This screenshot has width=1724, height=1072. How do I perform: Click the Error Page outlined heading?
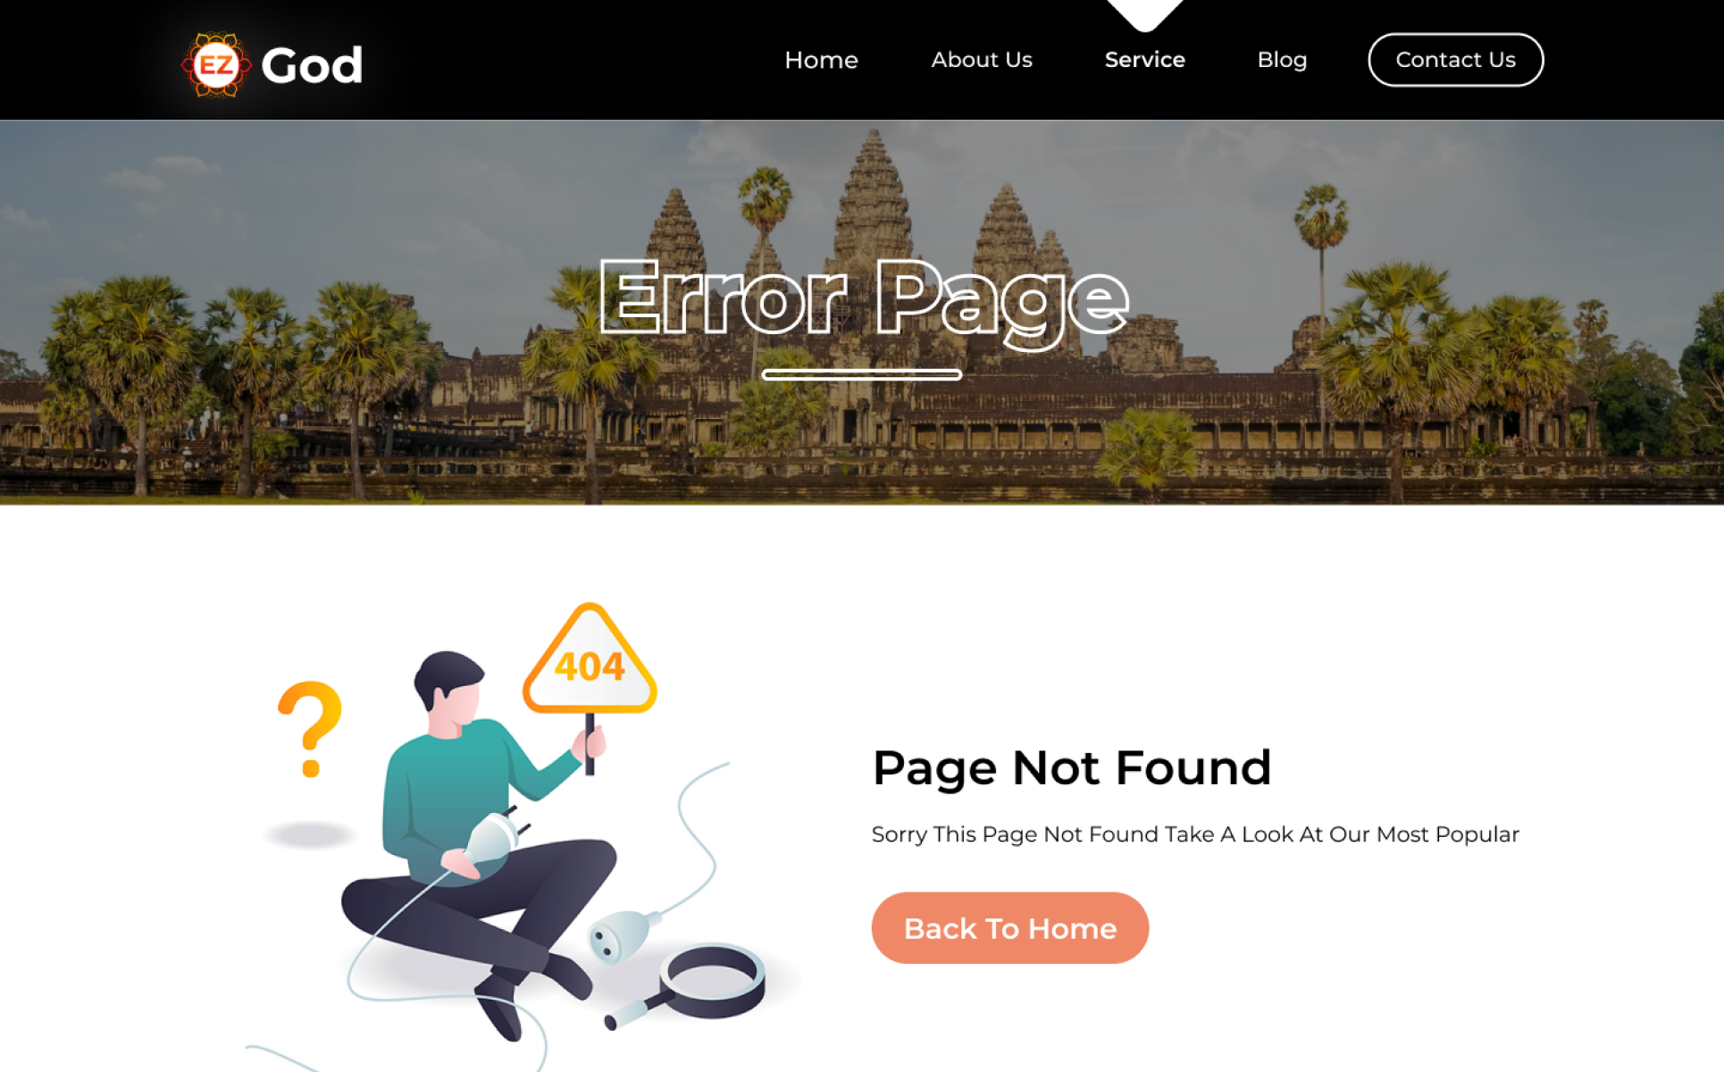point(863,301)
